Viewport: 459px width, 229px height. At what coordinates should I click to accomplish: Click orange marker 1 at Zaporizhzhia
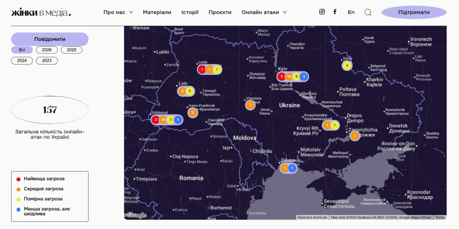(355, 136)
